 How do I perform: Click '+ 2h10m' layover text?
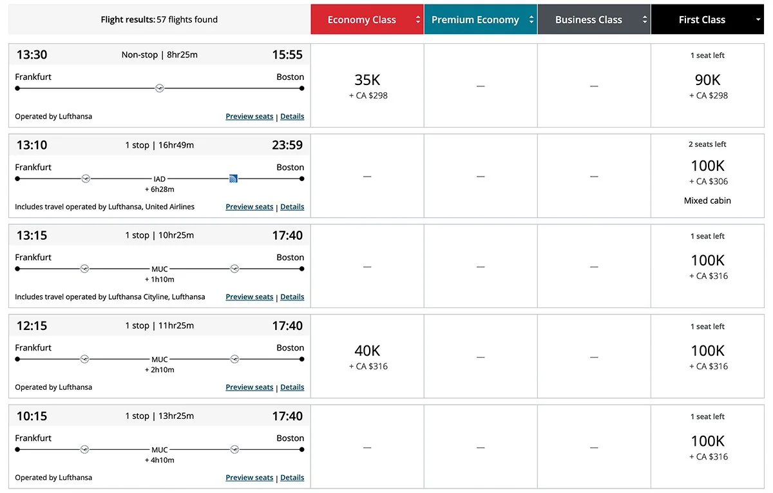click(x=160, y=370)
